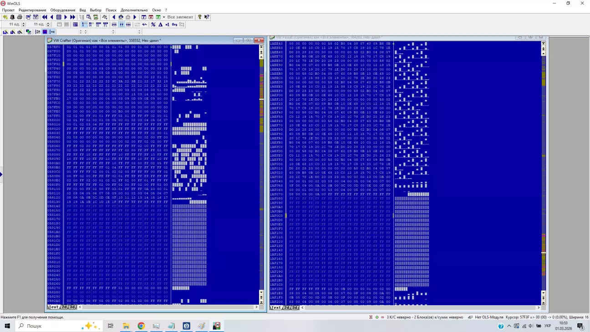
Task: Click the percent difference display icon
Action: tap(153, 25)
